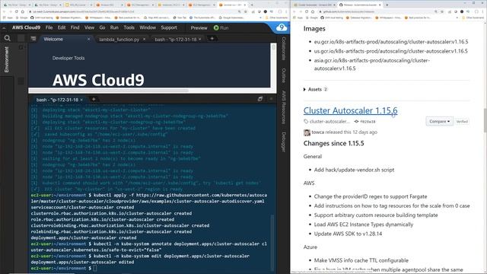Open a new tab in Cloud9 browser window
This screenshot has width=487, height=274.
click(252, 5)
